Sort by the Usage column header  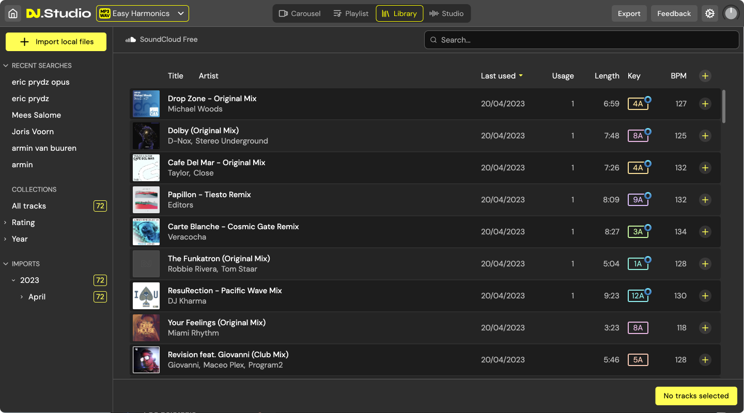coord(563,76)
